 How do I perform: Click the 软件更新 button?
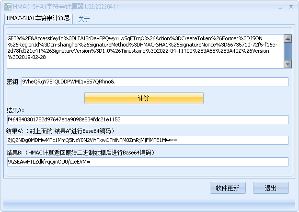(228, 188)
